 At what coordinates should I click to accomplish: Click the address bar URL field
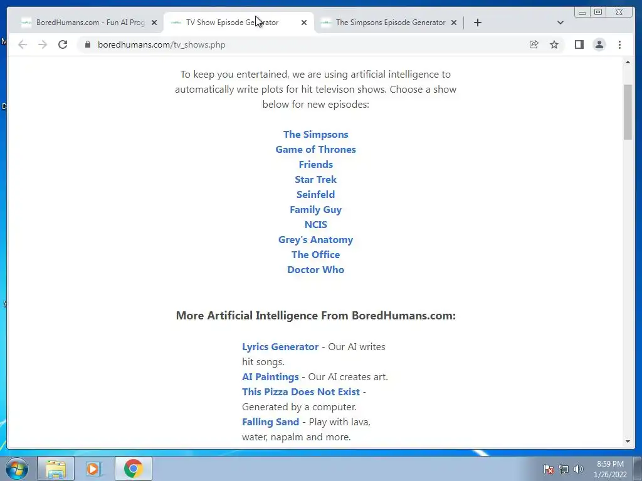tap(303, 44)
